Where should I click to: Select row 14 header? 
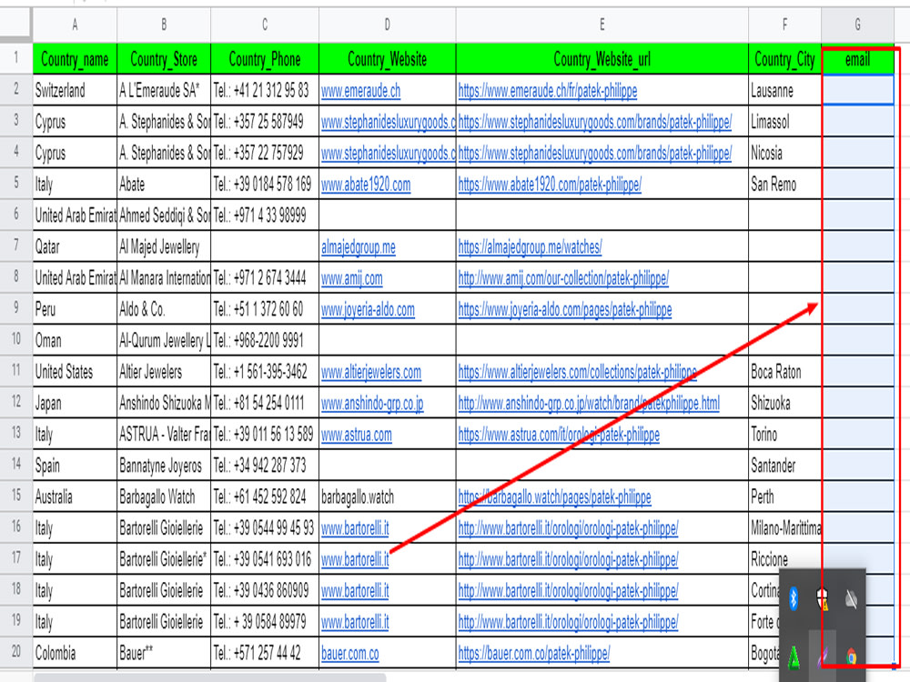(x=15, y=465)
